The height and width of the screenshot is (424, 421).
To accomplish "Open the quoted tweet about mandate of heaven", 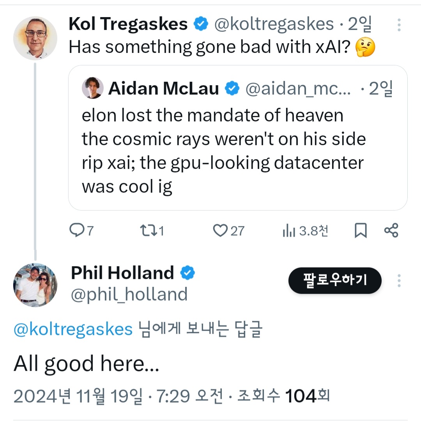I will (x=238, y=138).
